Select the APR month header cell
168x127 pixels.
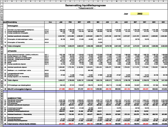point(89,22)
